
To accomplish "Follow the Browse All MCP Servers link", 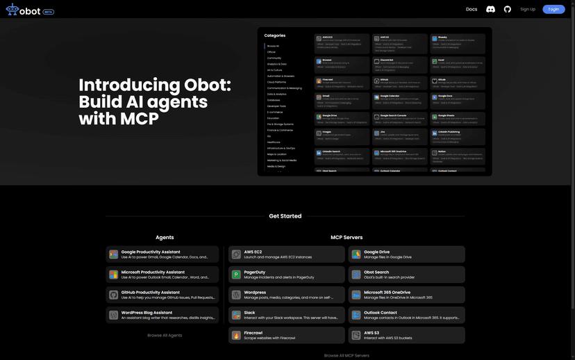I will pos(347,355).
